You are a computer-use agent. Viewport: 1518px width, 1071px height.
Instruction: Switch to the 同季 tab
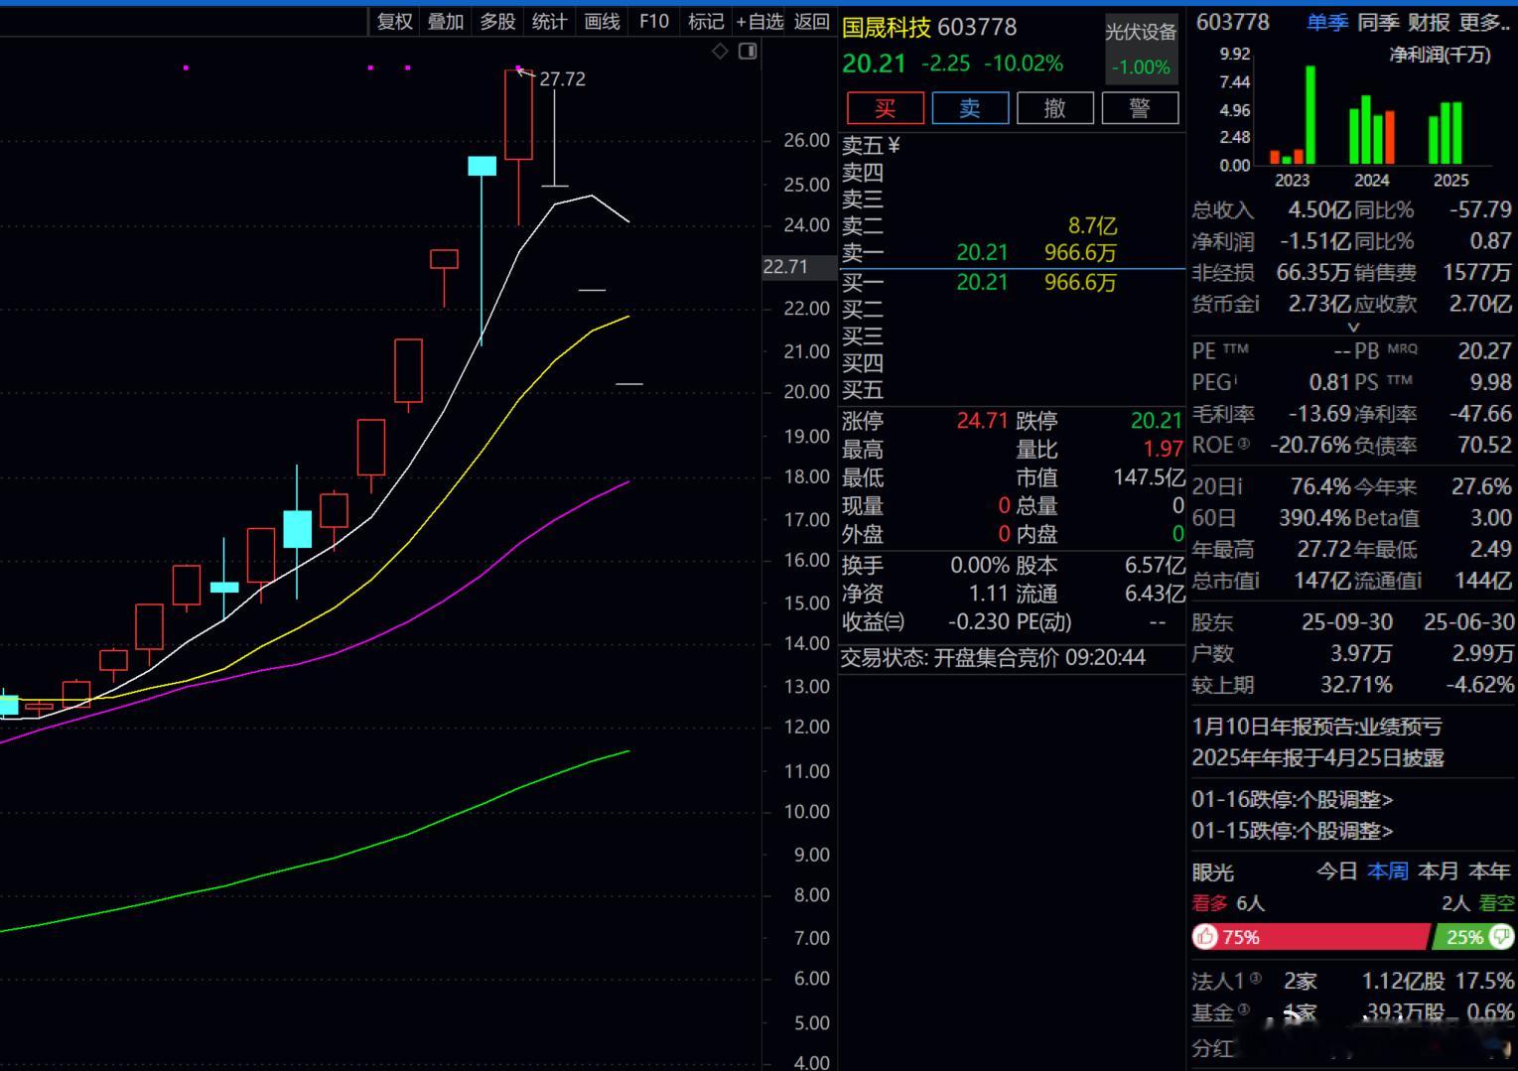(x=1378, y=22)
